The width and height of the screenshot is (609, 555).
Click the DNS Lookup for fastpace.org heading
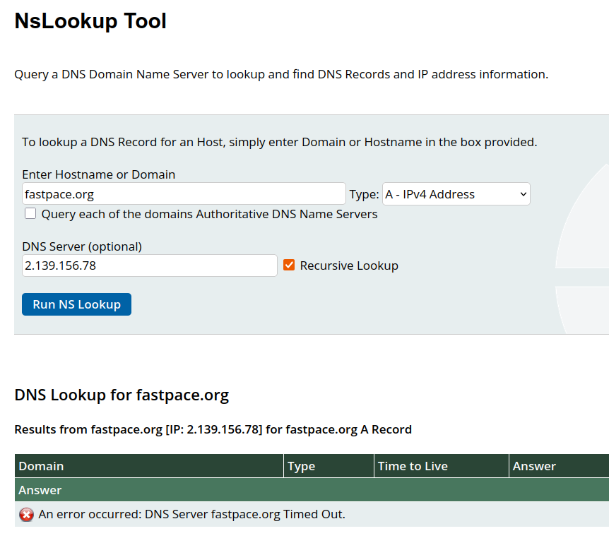122,395
